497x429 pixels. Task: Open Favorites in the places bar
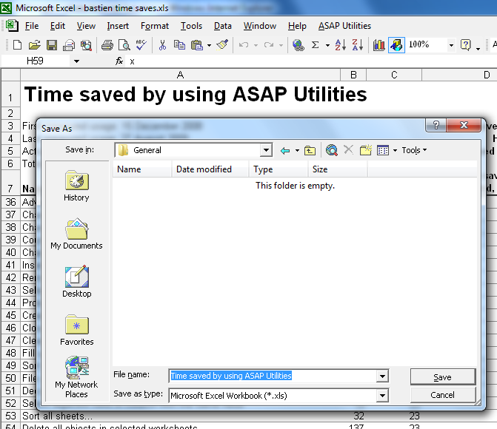coord(77,330)
